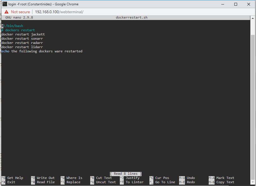Click the Not secure label
This screenshot has width=256, height=186.
20,12
